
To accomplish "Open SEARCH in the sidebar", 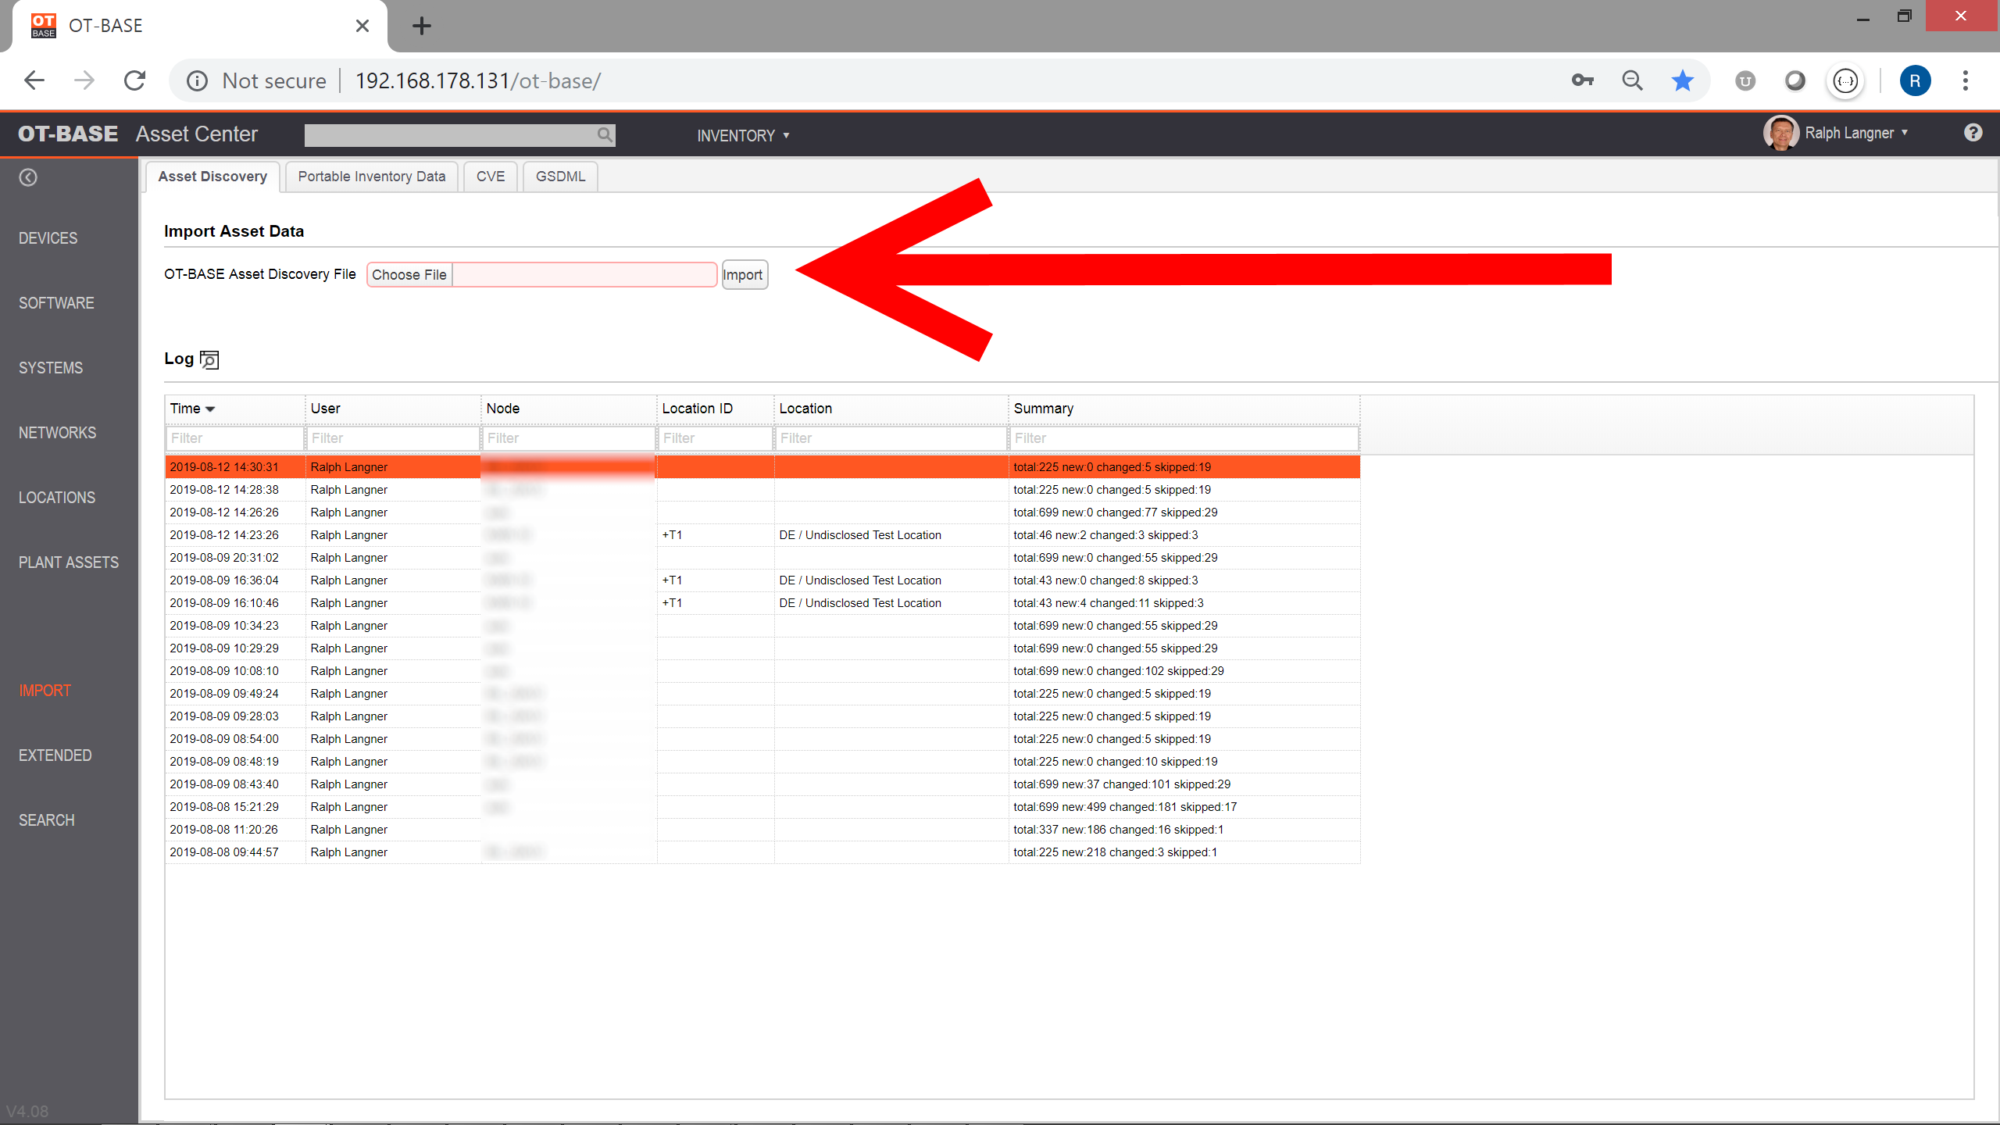I will click(47, 820).
